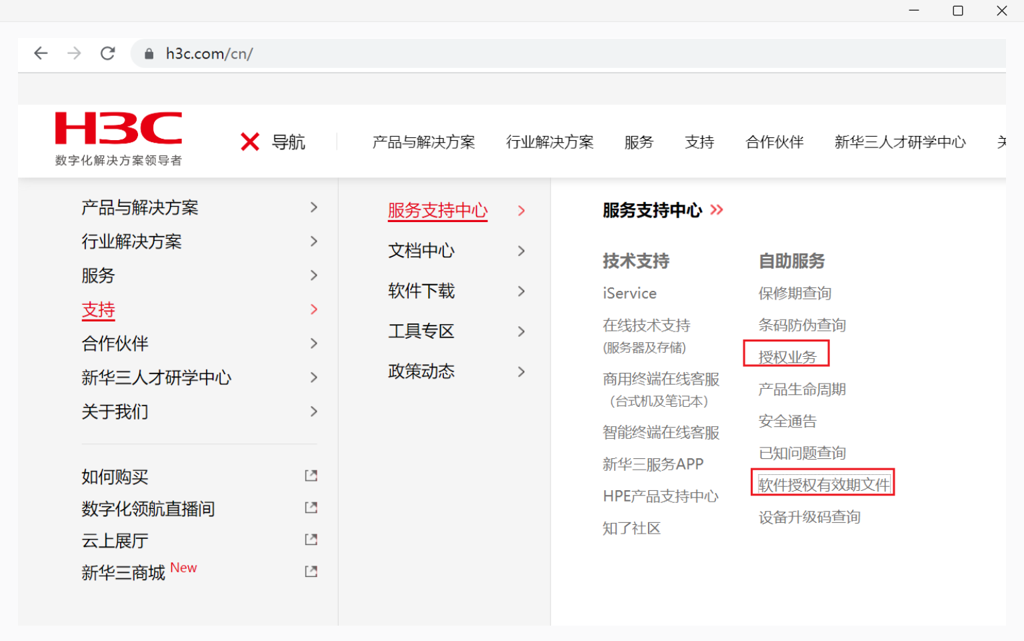This screenshot has height=641, width=1024.
Task: Open 新华三服务APP link
Action: 653,464
